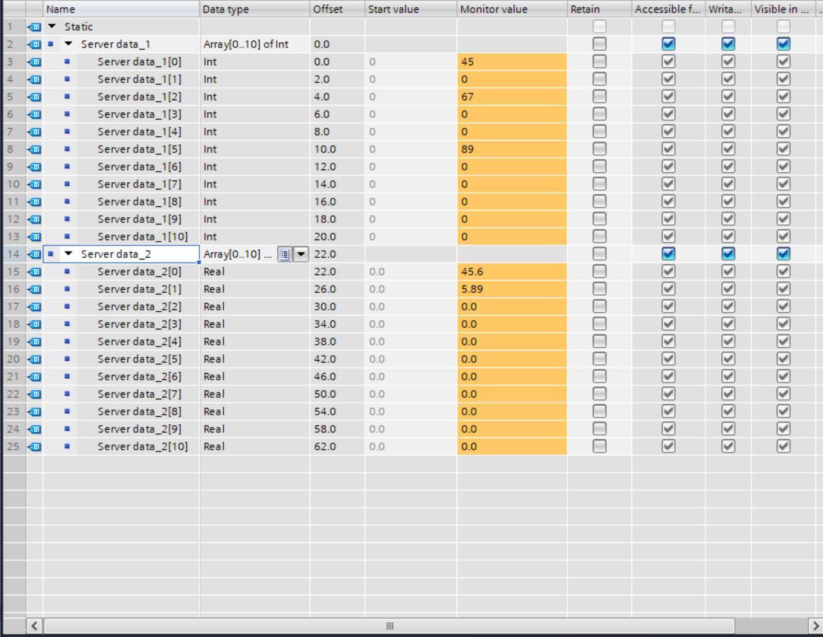Click the Retain column header
The width and height of the screenshot is (823, 637).
pos(599,9)
